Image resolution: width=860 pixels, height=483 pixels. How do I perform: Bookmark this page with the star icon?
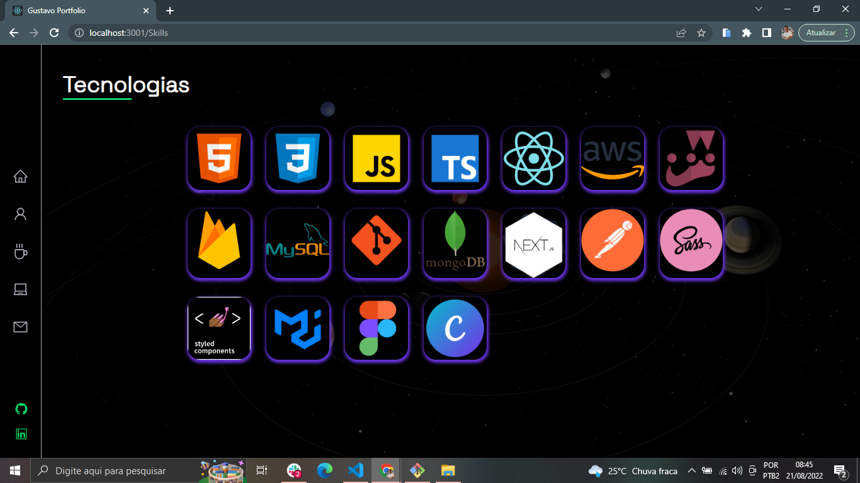click(x=701, y=33)
